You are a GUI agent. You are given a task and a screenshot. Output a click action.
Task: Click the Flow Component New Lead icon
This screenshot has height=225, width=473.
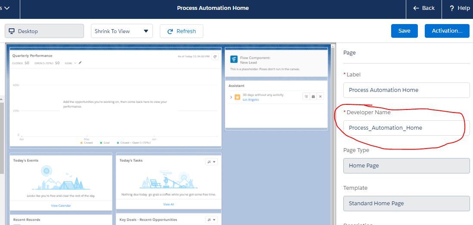[x=233, y=59]
